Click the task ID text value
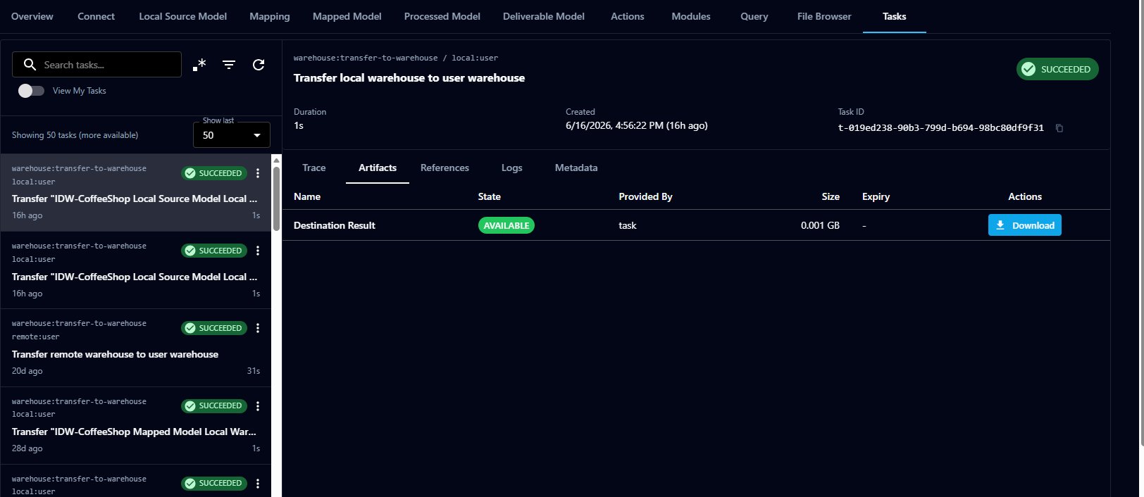The image size is (1144, 497). 940,128
